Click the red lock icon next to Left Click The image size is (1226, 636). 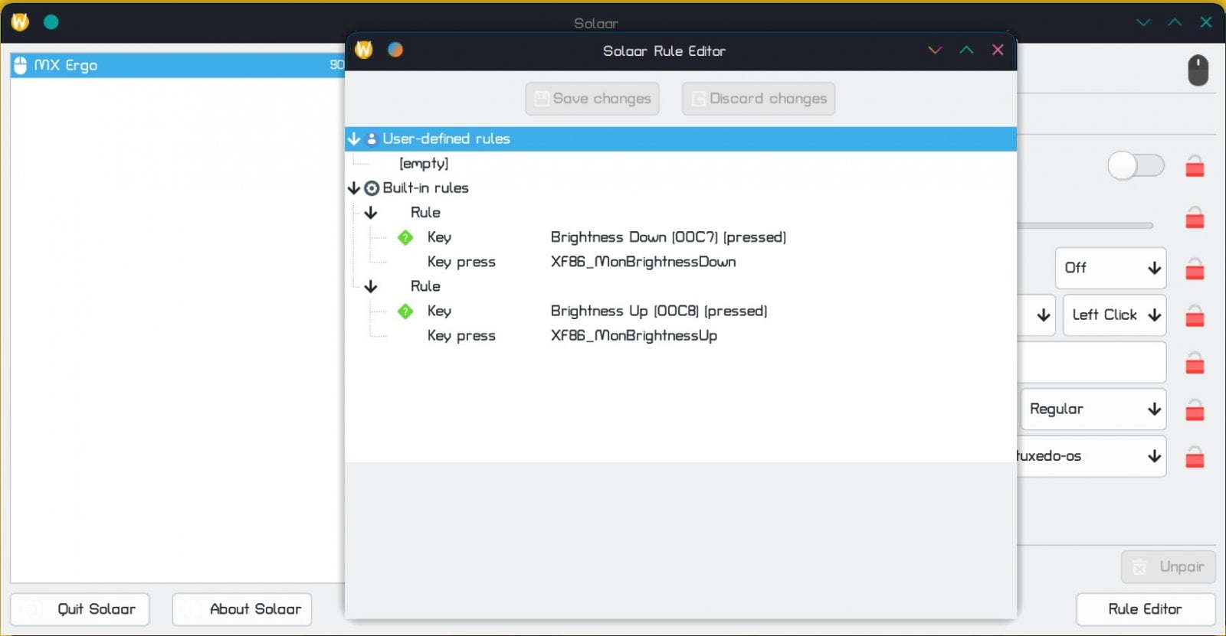click(1195, 315)
